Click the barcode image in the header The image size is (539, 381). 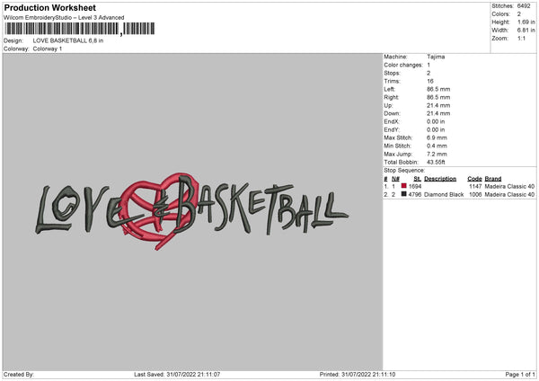point(80,29)
